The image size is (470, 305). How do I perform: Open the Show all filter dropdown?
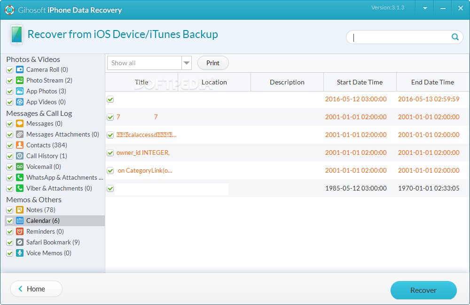pos(149,63)
